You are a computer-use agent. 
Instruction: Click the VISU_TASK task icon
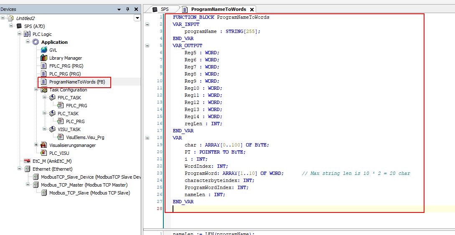pos(53,129)
